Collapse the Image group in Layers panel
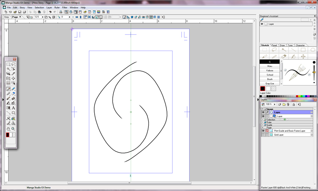The height and width of the screenshot is (191, 318). (263, 109)
